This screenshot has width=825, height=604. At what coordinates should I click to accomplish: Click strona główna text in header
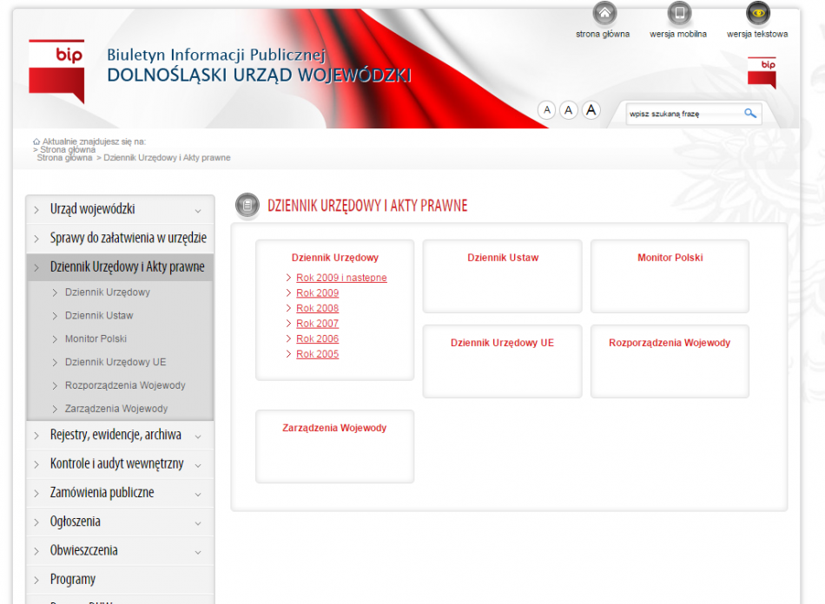point(603,34)
